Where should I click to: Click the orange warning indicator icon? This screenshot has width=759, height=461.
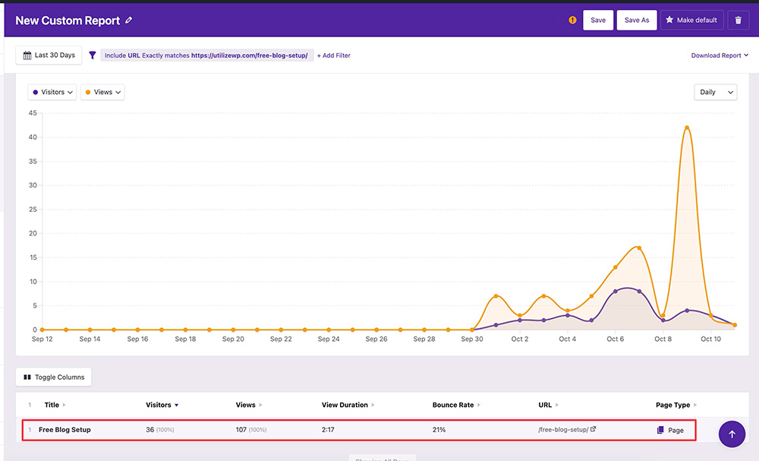(572, 21)
